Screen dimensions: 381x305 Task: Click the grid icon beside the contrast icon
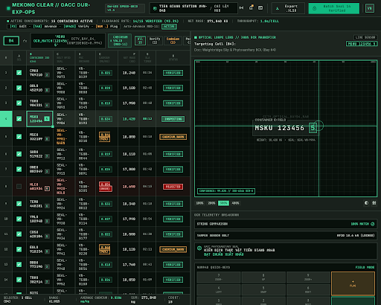(x=374, y=203)
